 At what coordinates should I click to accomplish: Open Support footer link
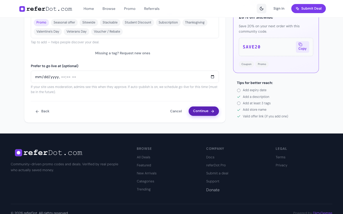tap(213, 181)
